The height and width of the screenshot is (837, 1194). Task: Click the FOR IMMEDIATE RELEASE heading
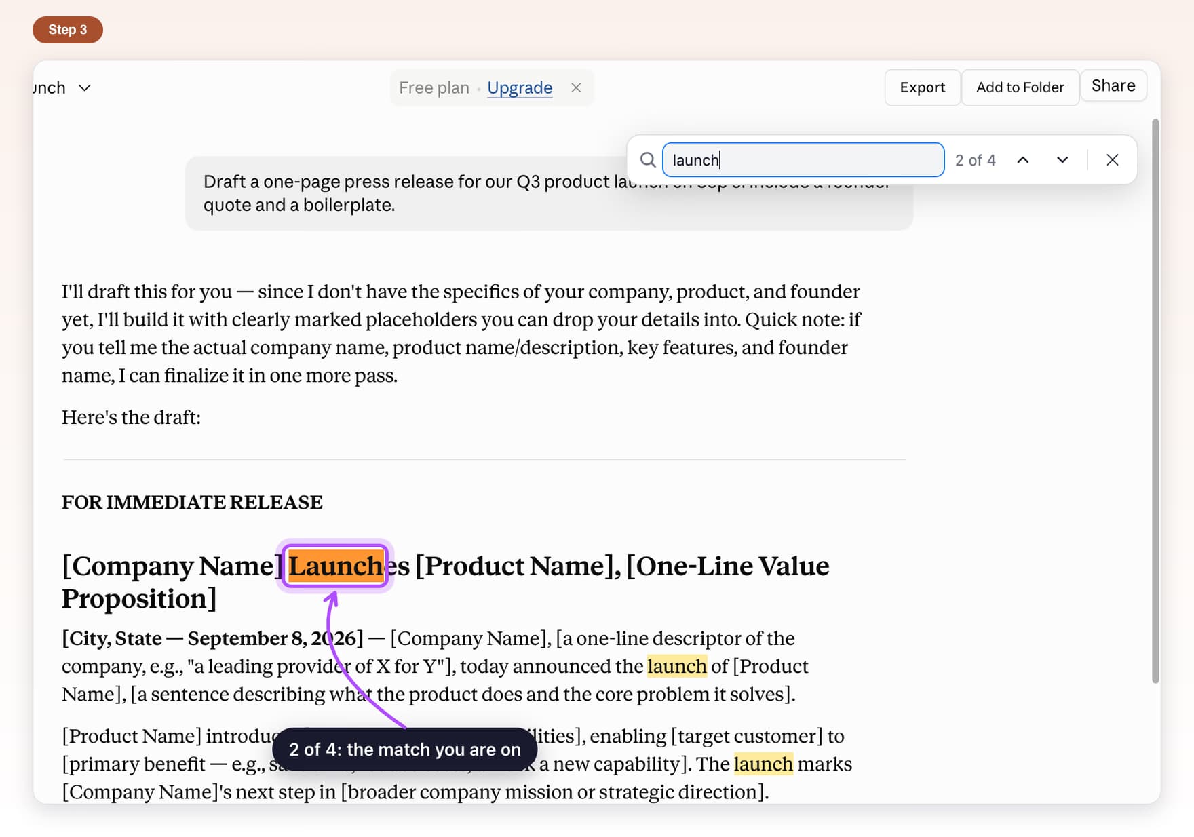(x=192, y=502)
